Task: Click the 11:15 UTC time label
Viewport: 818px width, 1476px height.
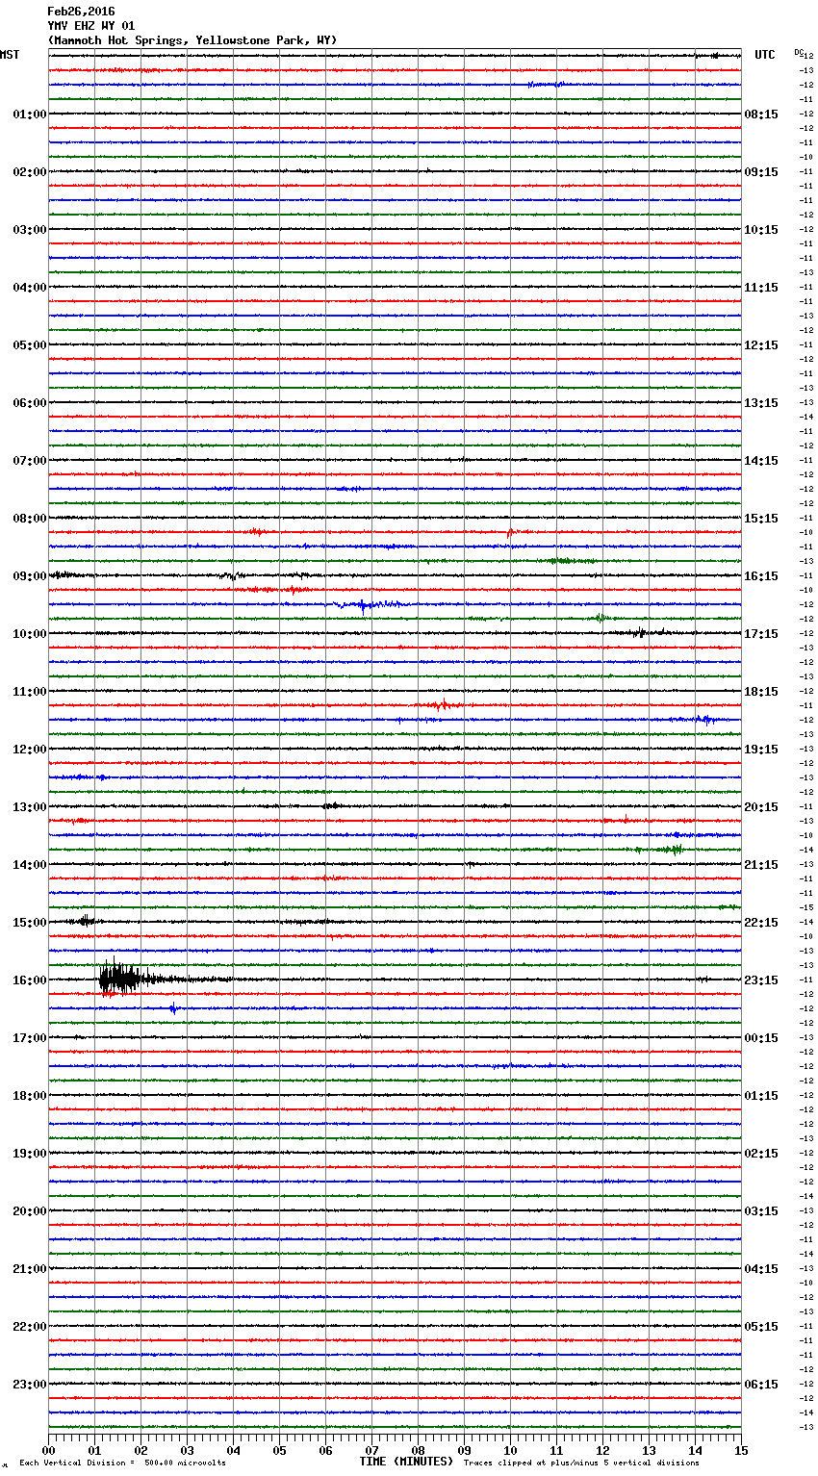Action: point(761,288)
